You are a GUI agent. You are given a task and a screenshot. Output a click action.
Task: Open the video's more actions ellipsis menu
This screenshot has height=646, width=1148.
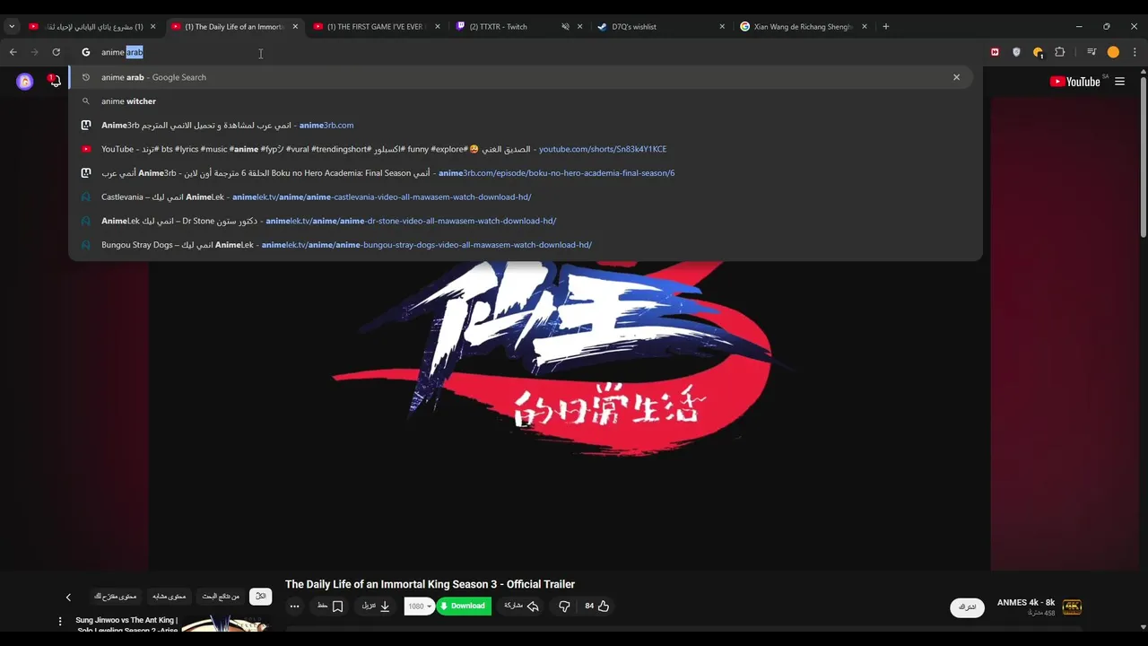tap(294, 607)
